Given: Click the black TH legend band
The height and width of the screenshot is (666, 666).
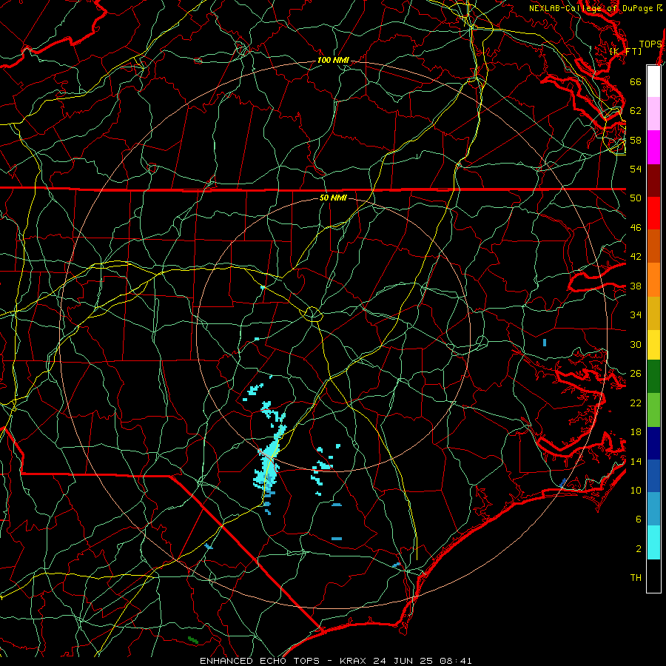Looking at the screenshot, I should 653,576.
